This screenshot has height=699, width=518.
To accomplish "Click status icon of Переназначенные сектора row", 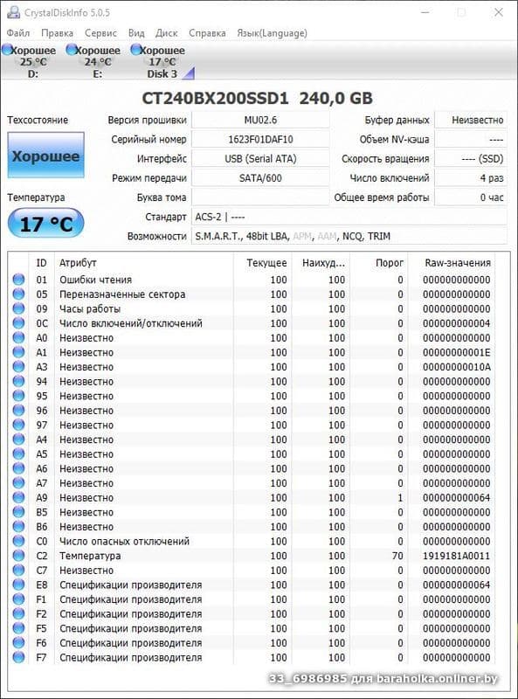I will [18, 294].
